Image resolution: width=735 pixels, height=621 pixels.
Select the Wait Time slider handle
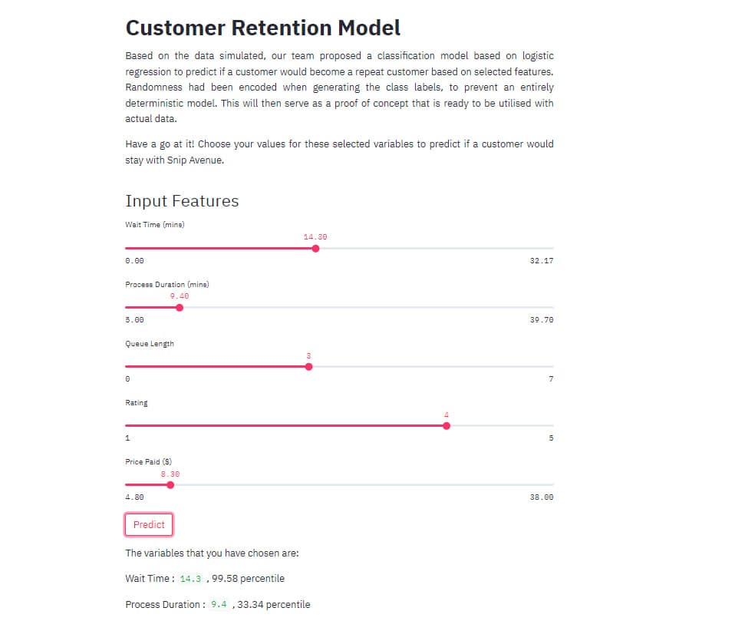point(315,248)
